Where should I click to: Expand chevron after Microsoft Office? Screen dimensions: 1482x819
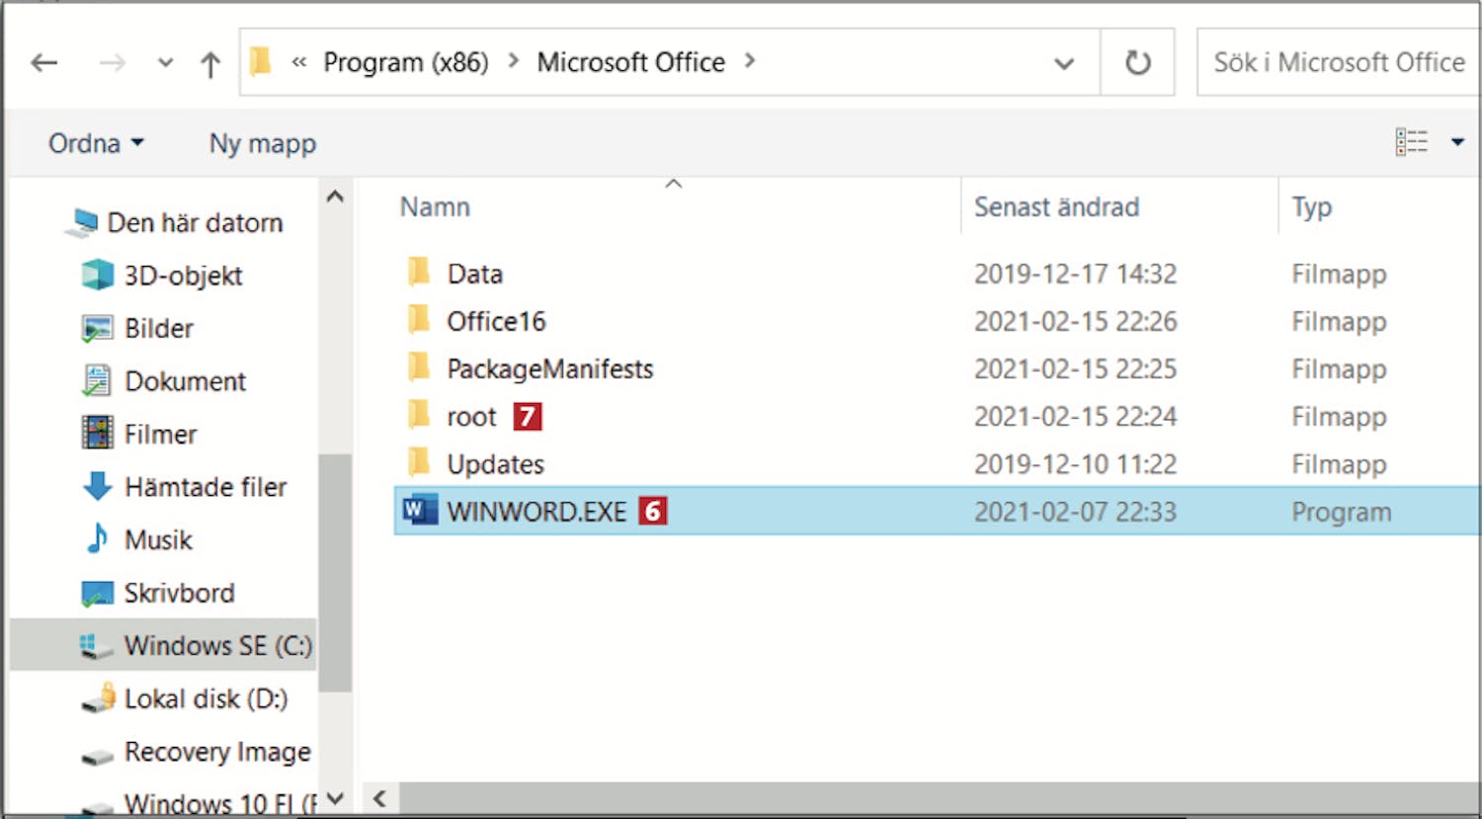click(x=750, y=61)
